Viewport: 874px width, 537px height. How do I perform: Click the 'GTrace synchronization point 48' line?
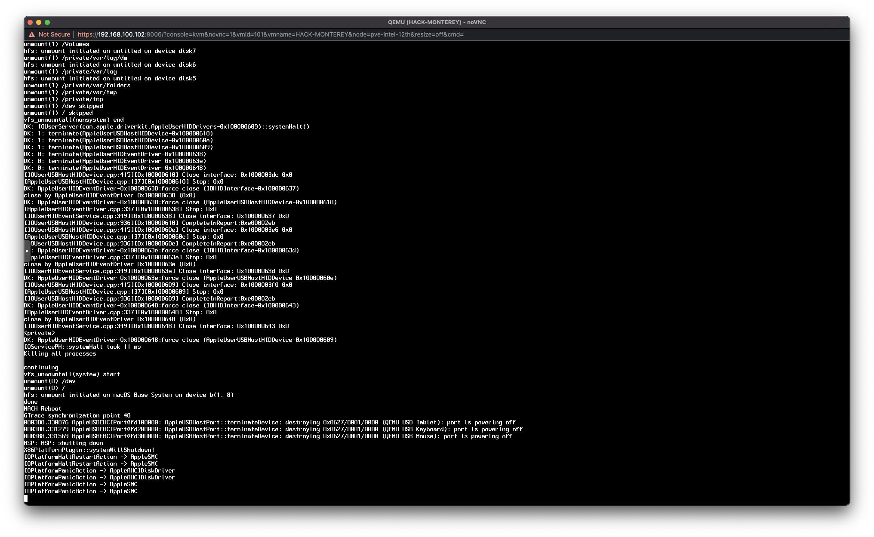point(77,416)
